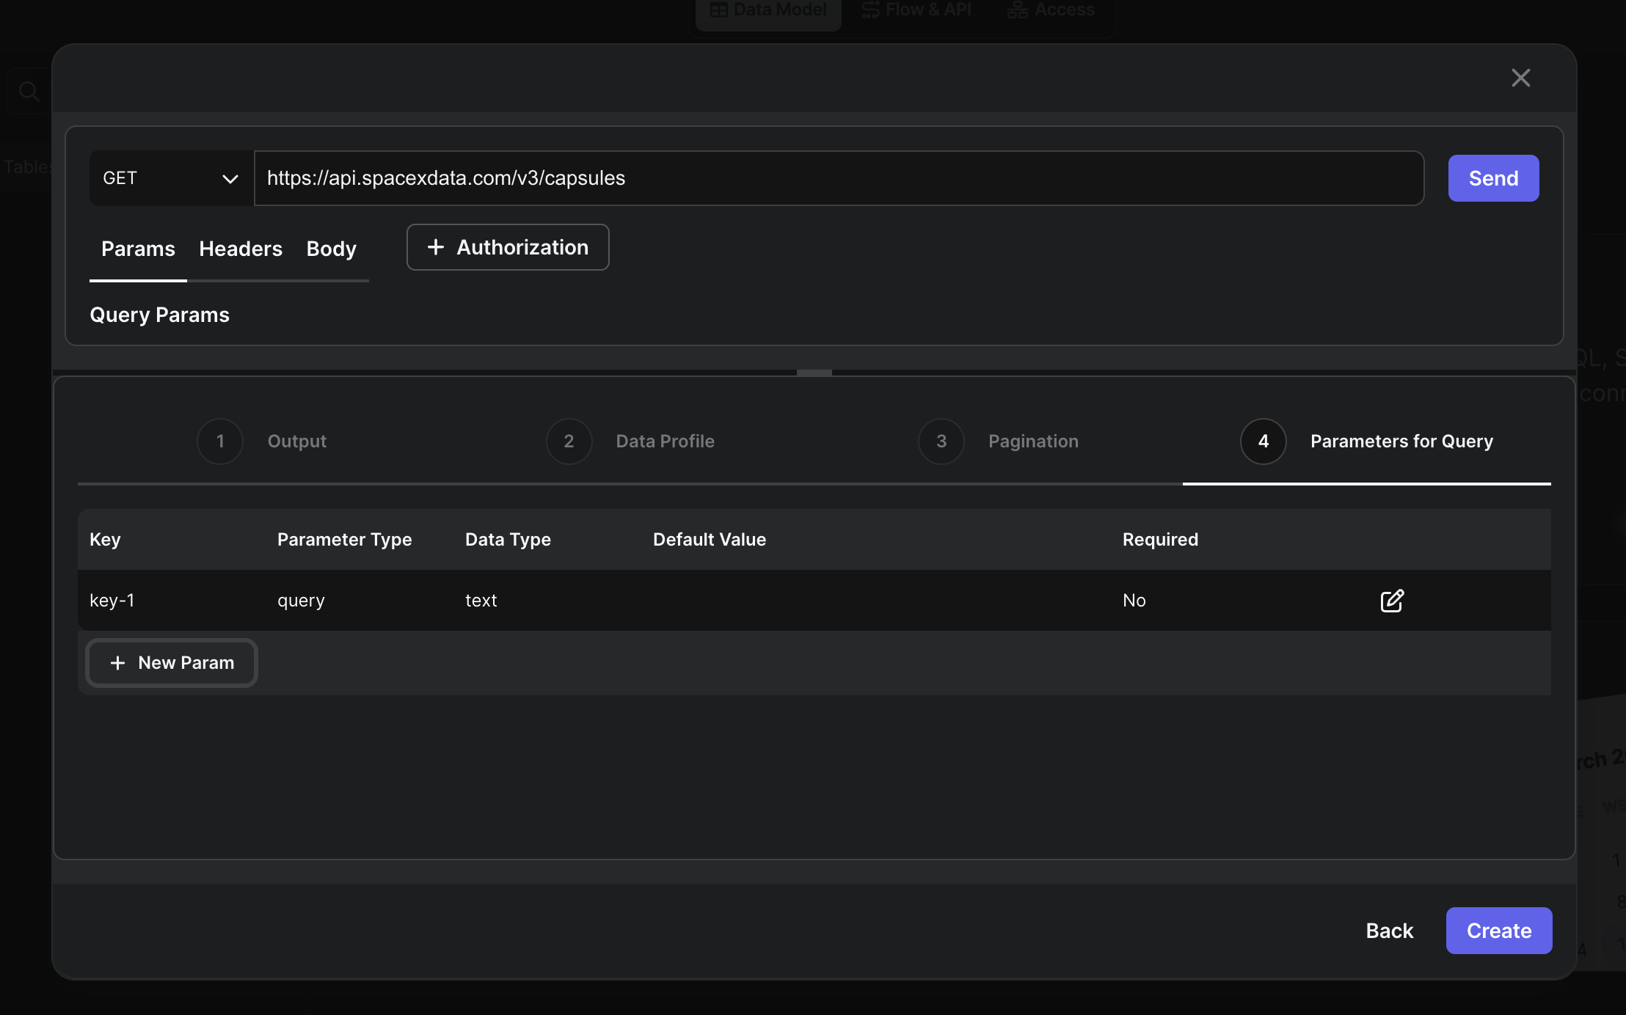
Task: Open the GET method dropdown
Action: coord(171,178)
